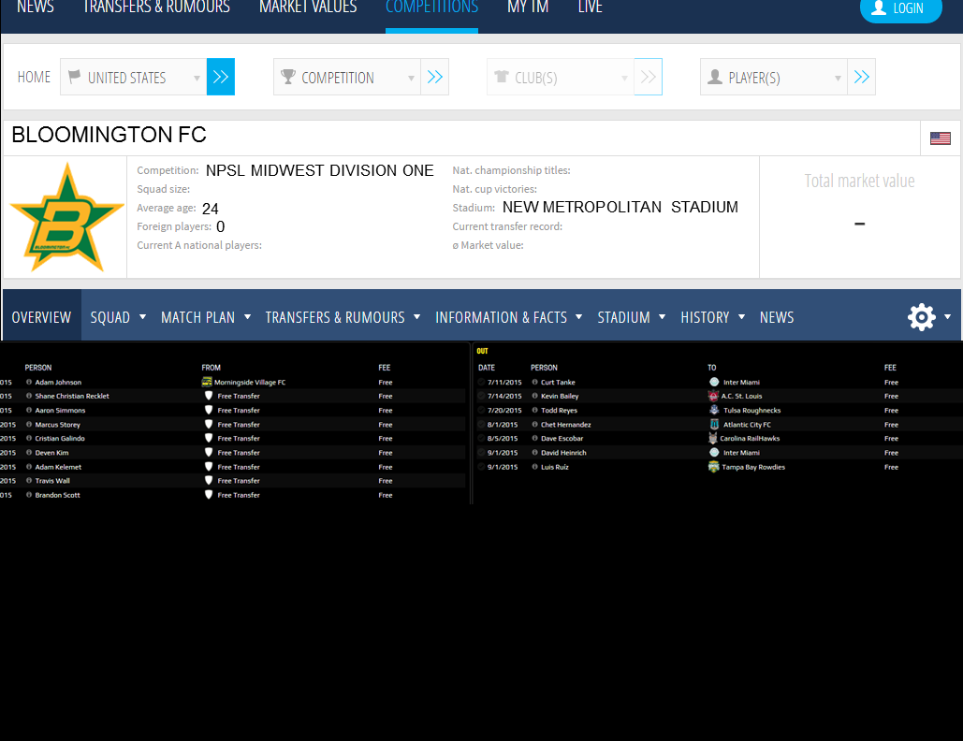Click Inter Miami badge in David Heinrich row
Image resolution: width=963 pixels, height=741 pixels.
coord(714,453)
